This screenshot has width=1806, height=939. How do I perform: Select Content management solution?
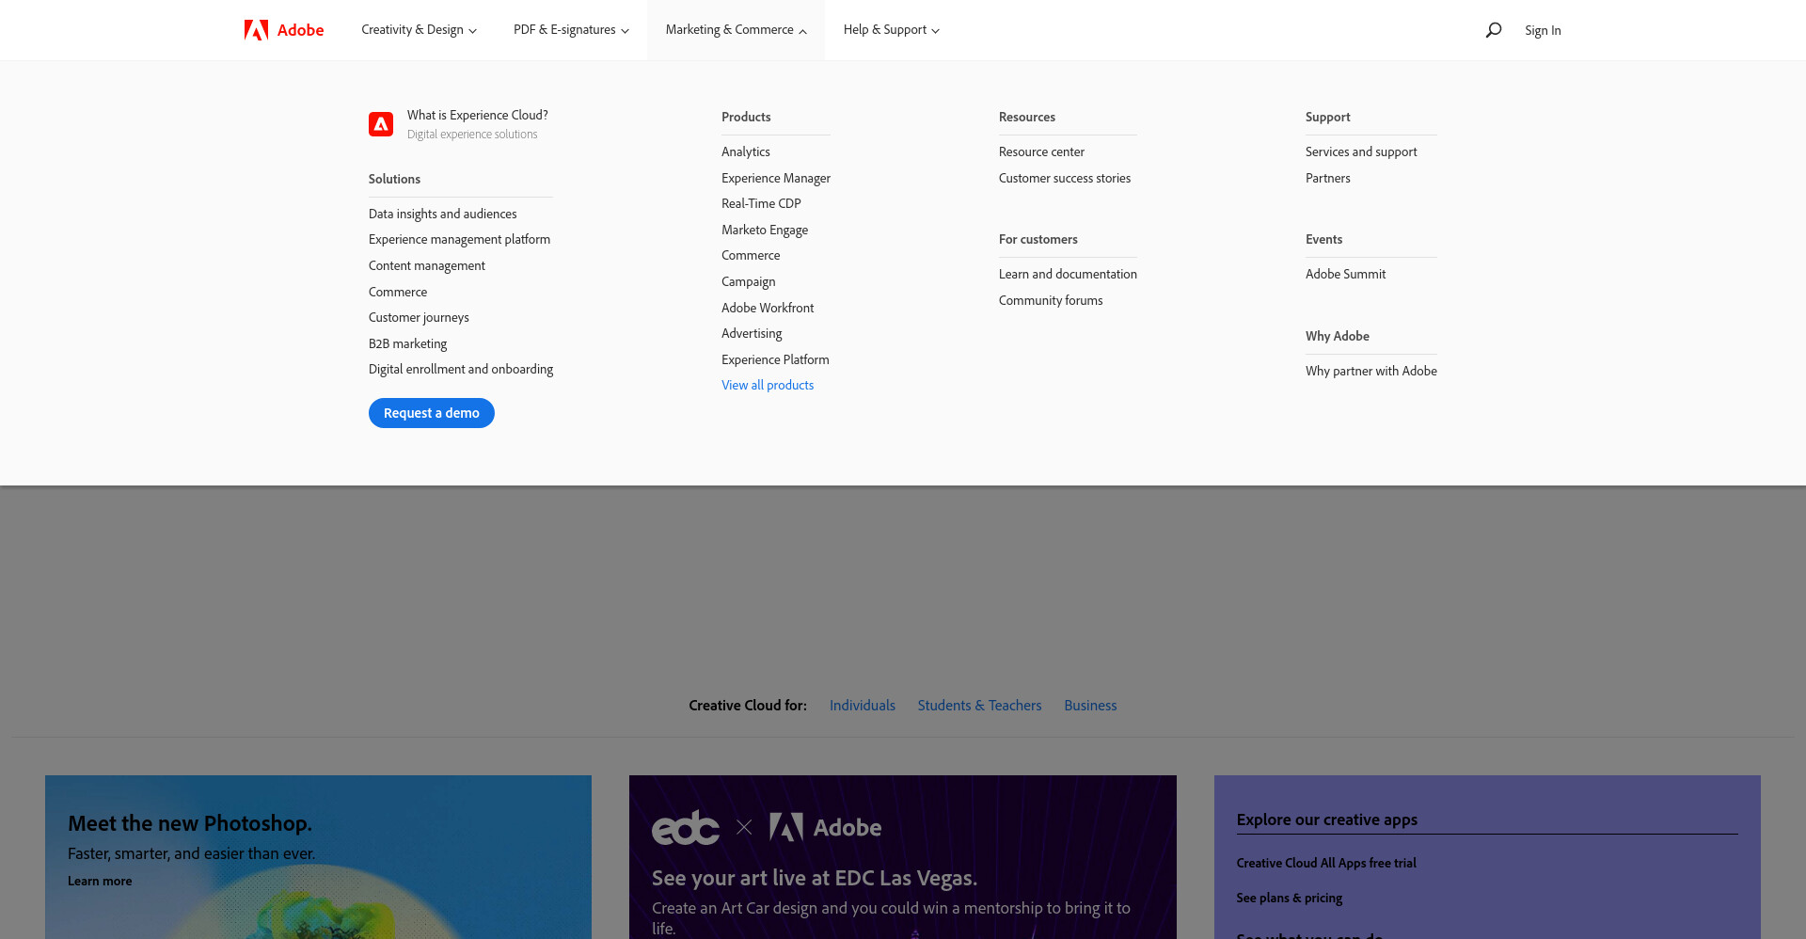pos(427,265)
